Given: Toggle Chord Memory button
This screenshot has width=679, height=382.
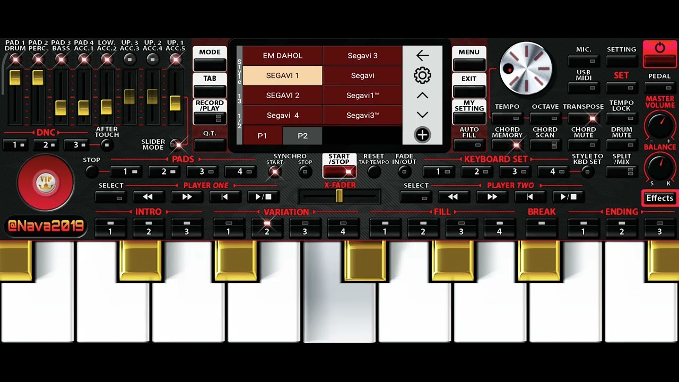Looking at the screenshot, I should point(507,145).
